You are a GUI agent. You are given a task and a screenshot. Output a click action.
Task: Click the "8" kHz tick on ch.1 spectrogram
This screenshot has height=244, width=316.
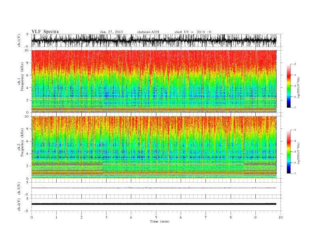click(28, 63)
